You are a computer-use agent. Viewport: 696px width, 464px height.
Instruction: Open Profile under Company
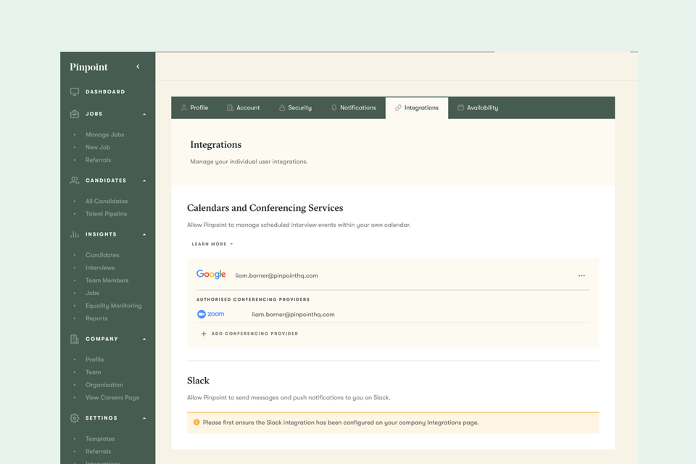(94, 360)
